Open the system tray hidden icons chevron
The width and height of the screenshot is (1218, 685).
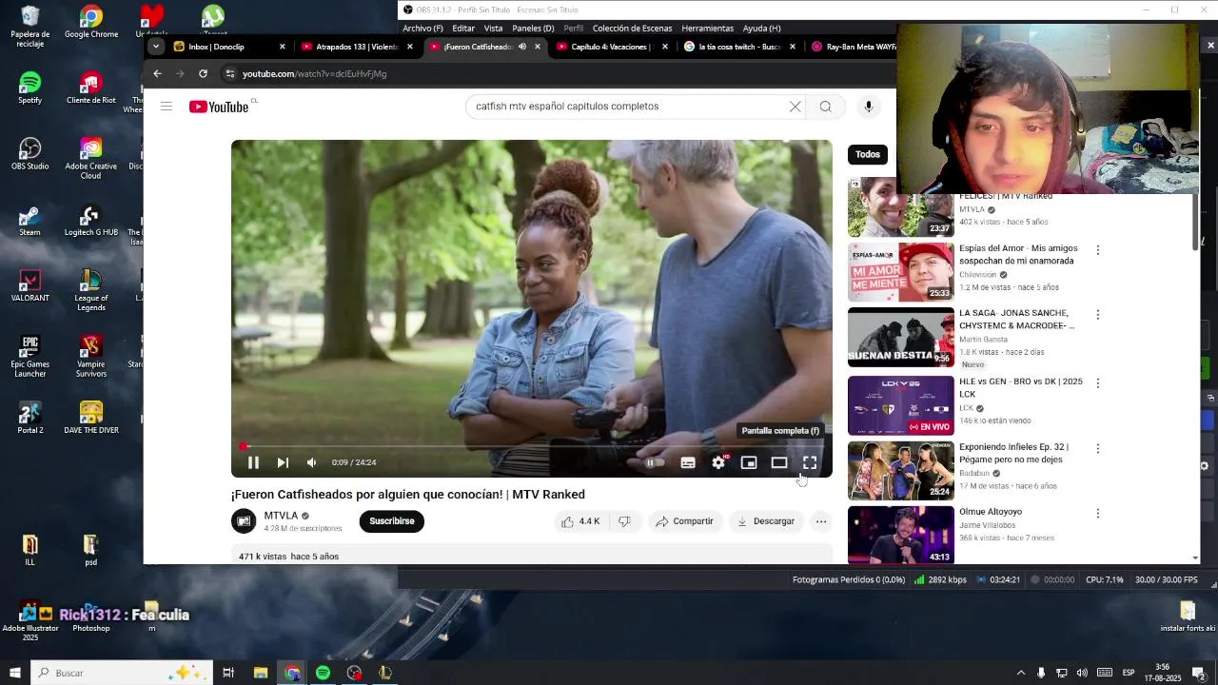1021,673
